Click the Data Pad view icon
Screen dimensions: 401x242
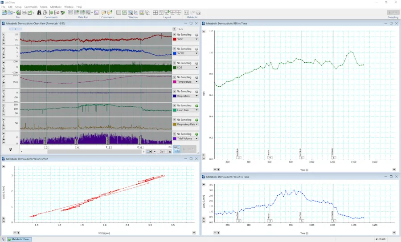[x=71, y=12]
